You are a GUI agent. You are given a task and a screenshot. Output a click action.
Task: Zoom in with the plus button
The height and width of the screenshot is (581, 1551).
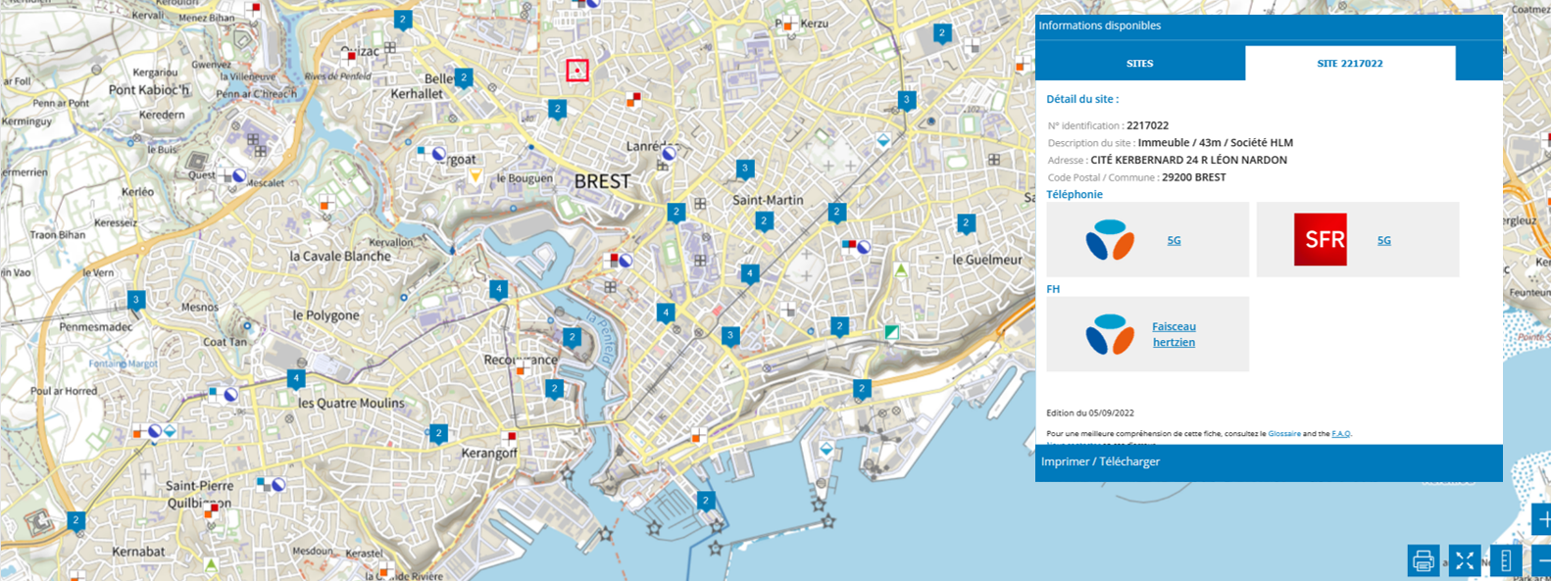point(1542,519)
